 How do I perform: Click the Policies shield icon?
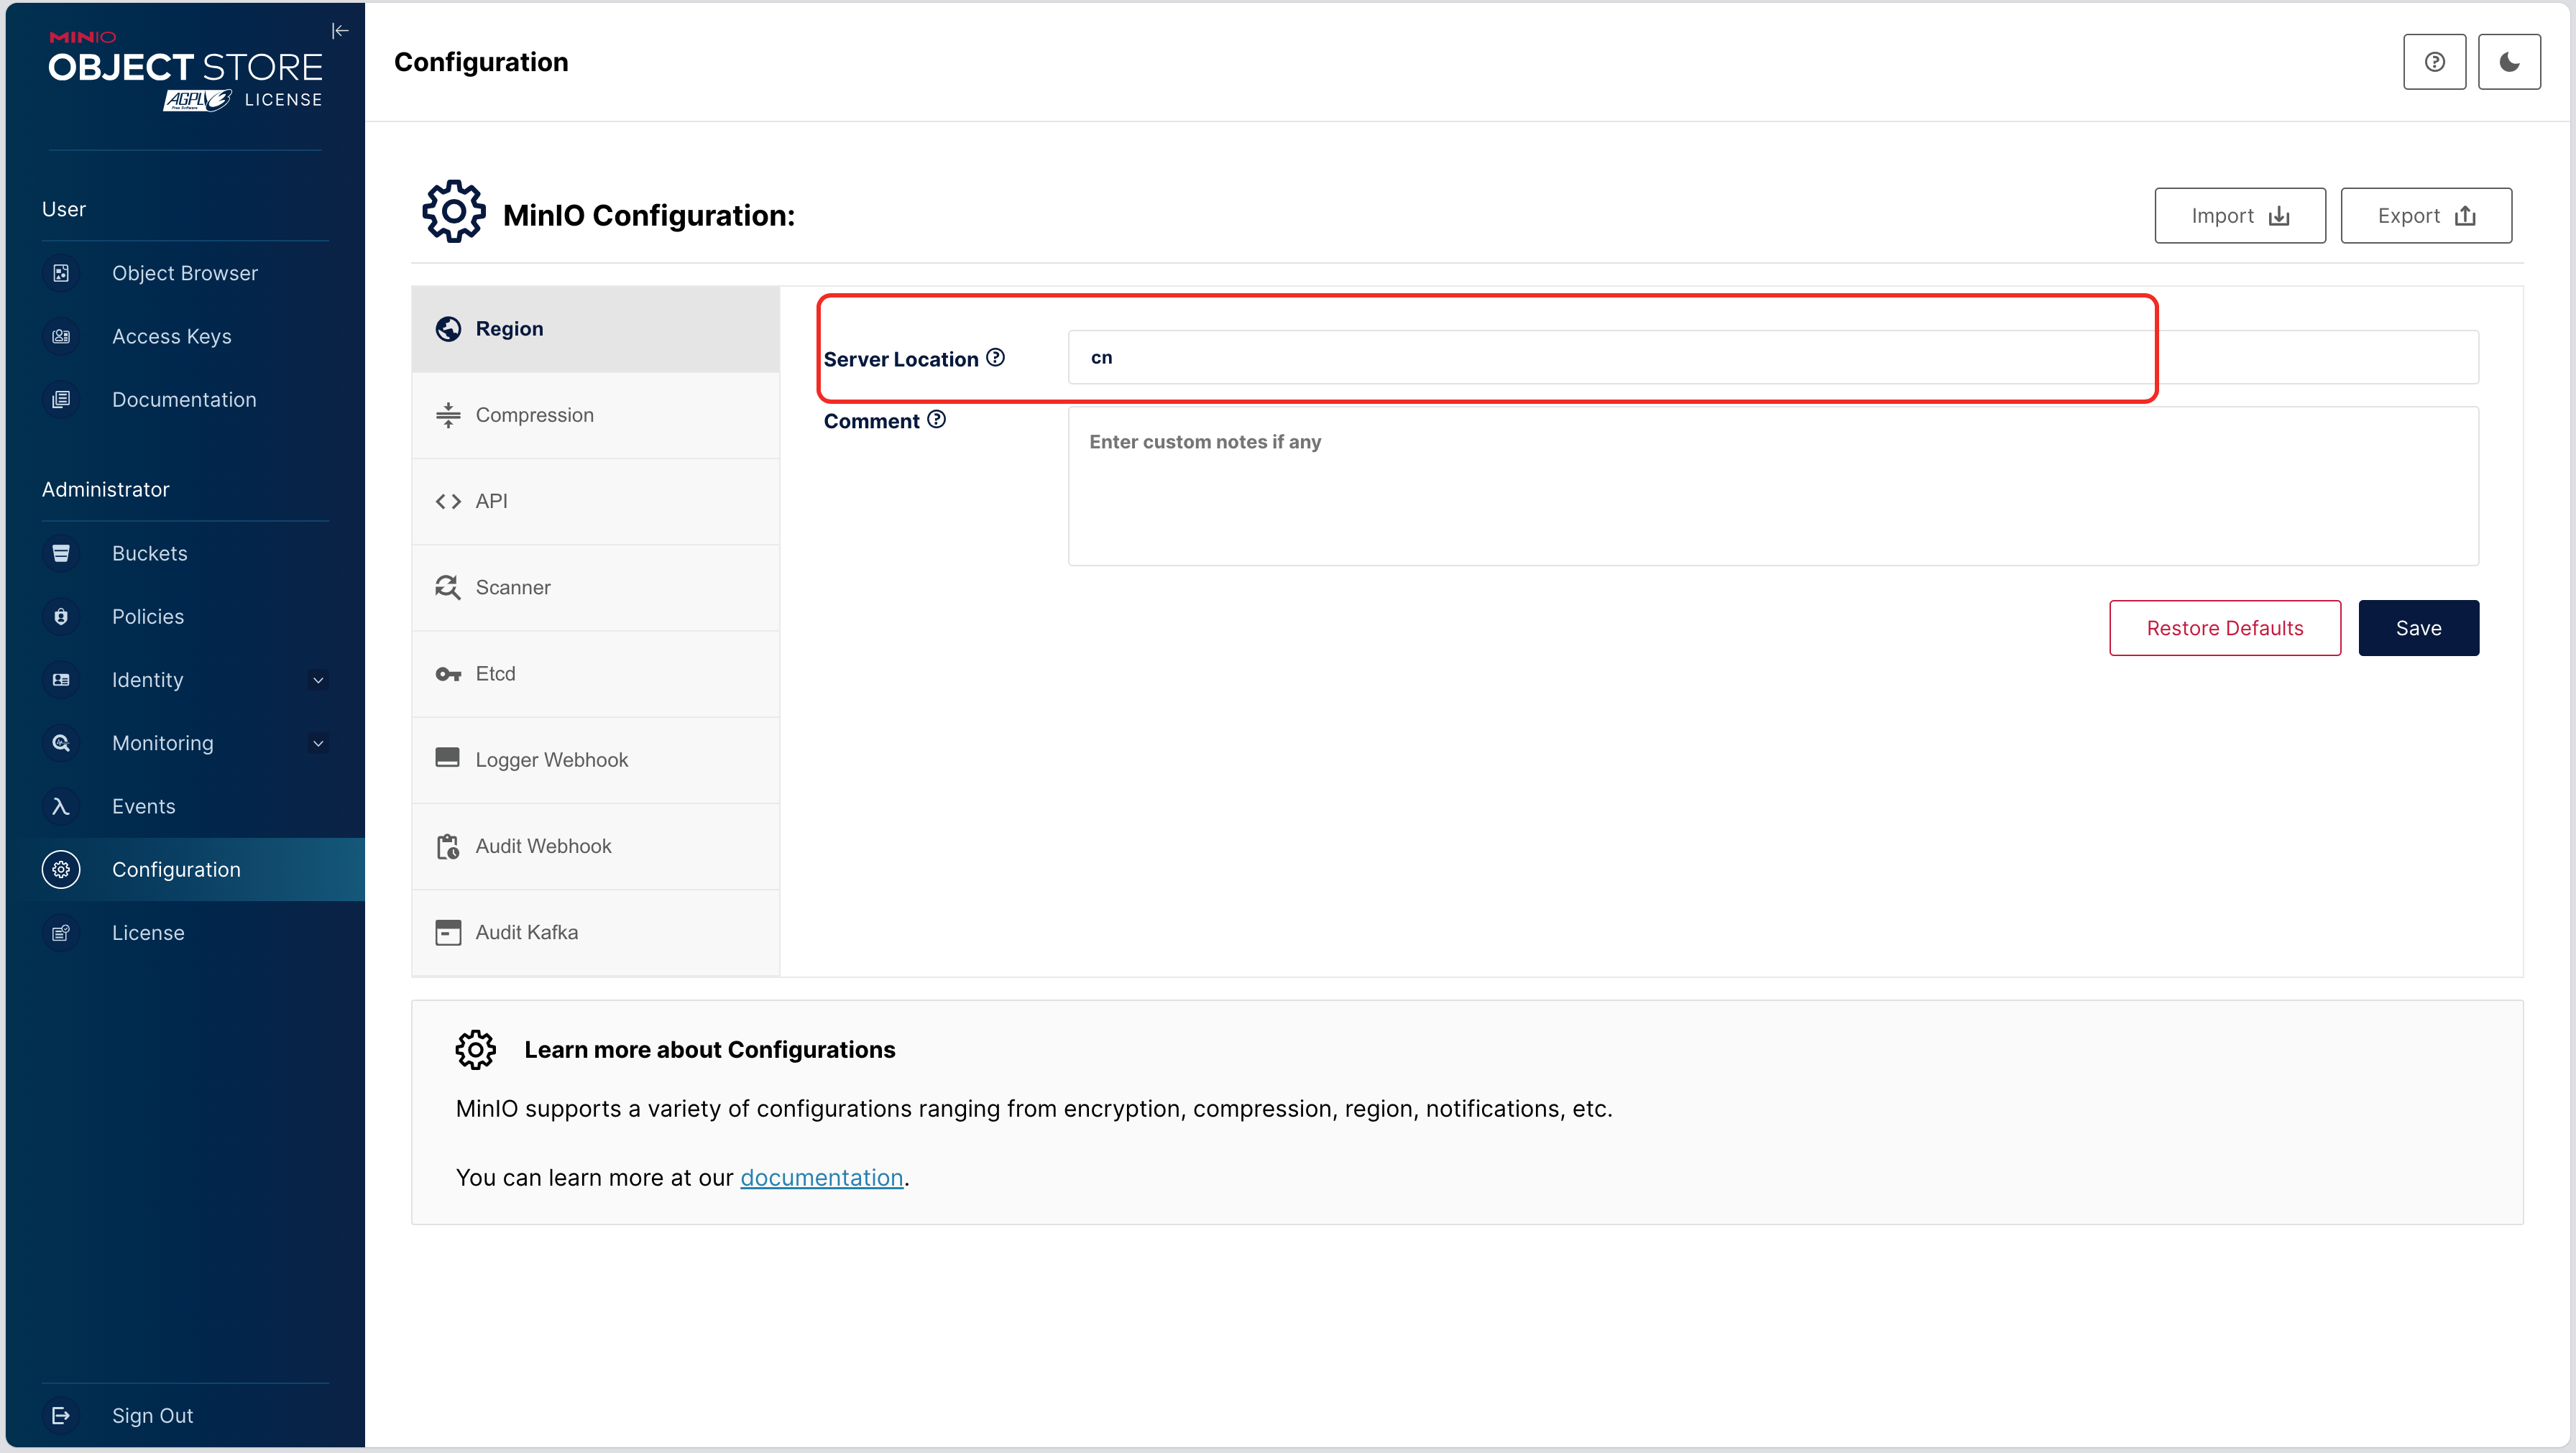tap(61, 616)
